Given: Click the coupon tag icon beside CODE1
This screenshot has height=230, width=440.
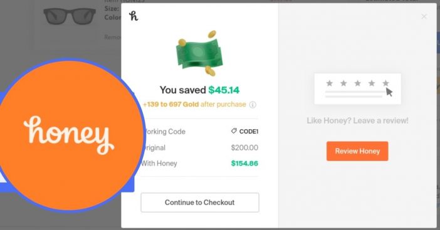Looking at the screenshot, I should tap(234, 131).
